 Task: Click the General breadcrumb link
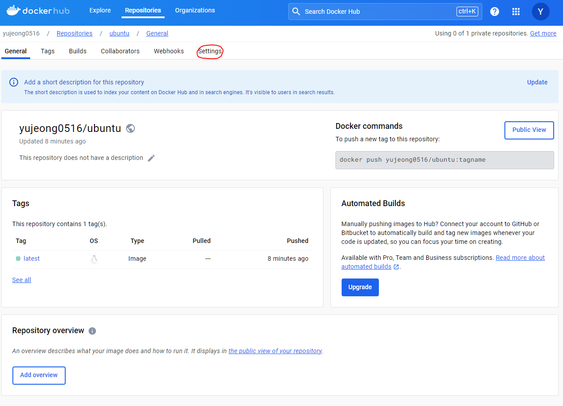click(157, 33)
